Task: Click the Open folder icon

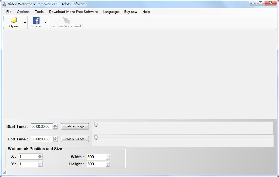Action: coord(14,20)
